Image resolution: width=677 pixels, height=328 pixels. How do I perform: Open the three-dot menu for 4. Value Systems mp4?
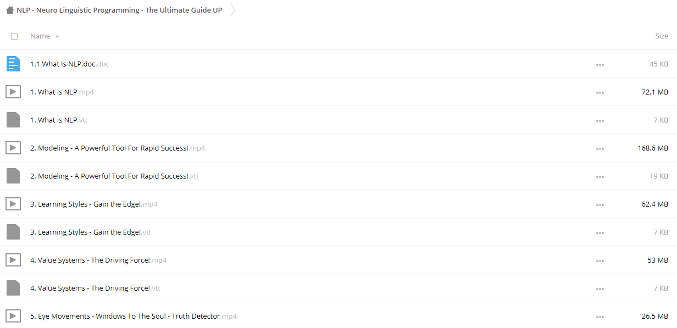600,260
